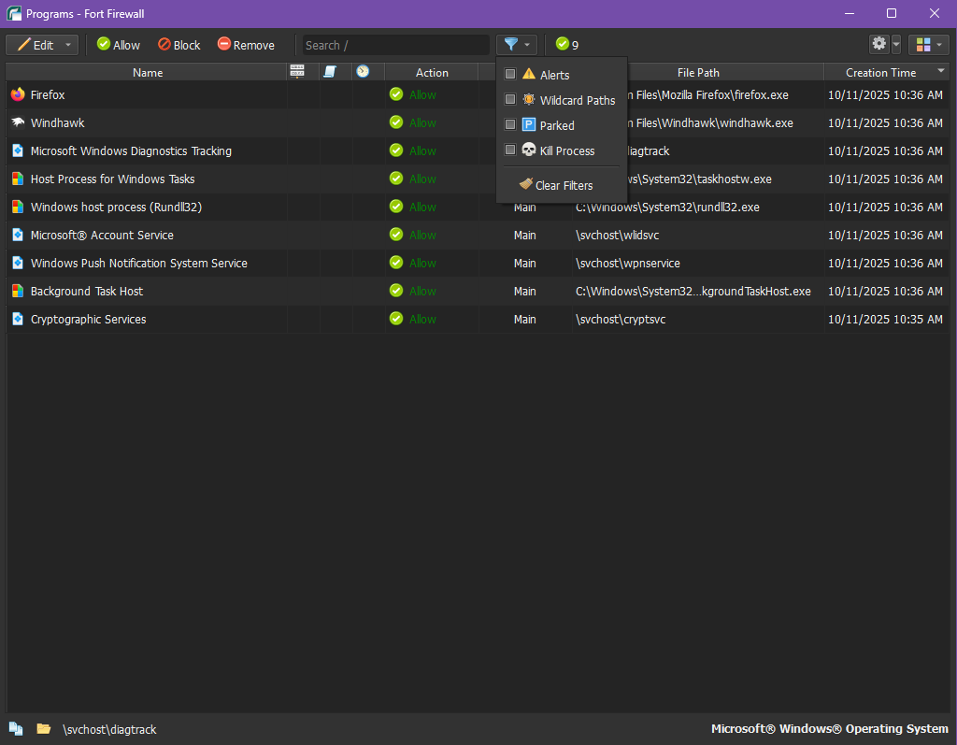Click the Windows Push Notification Service icon

pyautogui.click(x=18, y=263)
